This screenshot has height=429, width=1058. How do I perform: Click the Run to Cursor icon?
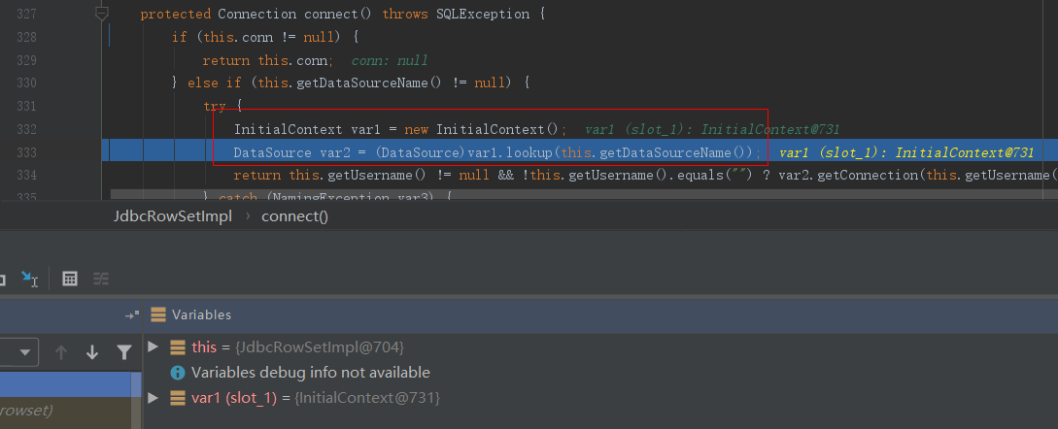click(30, 279)
